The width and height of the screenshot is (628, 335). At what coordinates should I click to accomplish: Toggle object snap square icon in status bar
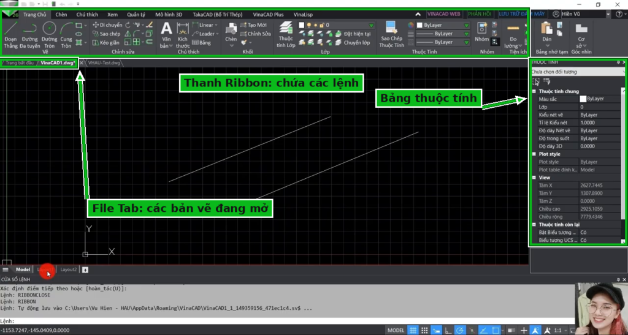click(496, 330)
